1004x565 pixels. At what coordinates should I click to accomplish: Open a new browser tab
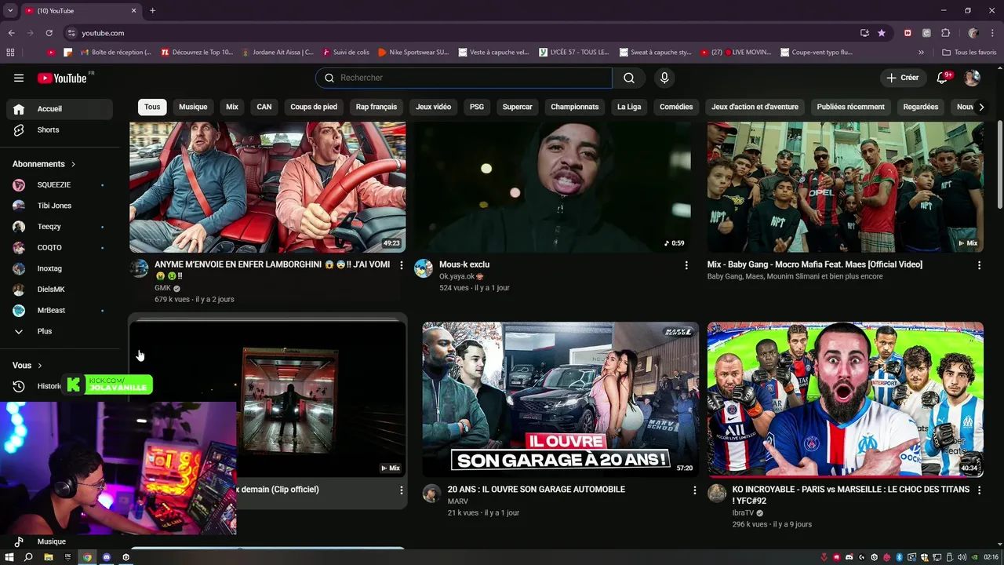(152, 10)
